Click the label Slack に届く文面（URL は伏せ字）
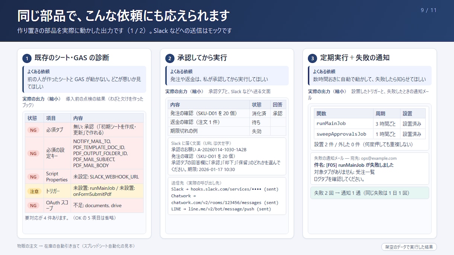This screenshot has width=454, height=255. (x=201, y=143)
